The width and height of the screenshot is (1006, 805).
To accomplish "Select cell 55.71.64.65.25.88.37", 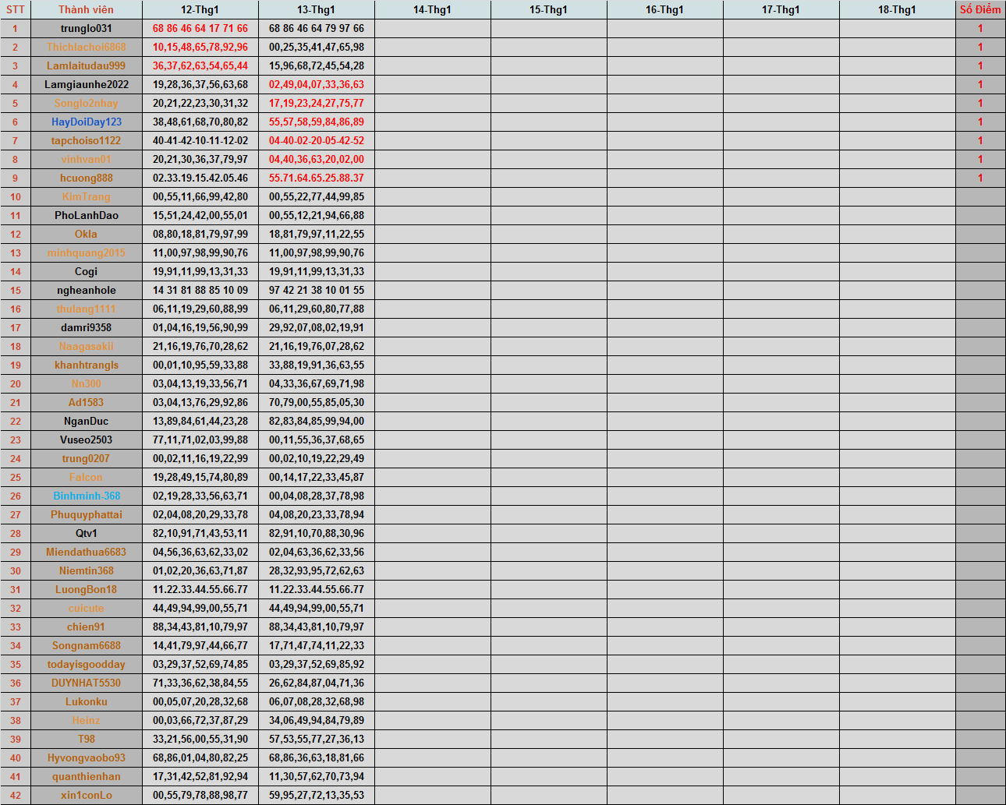I will (x=317, y=178).
